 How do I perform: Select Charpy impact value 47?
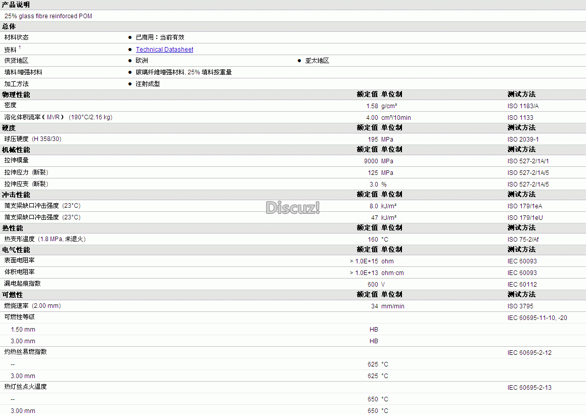click(375, 217)
